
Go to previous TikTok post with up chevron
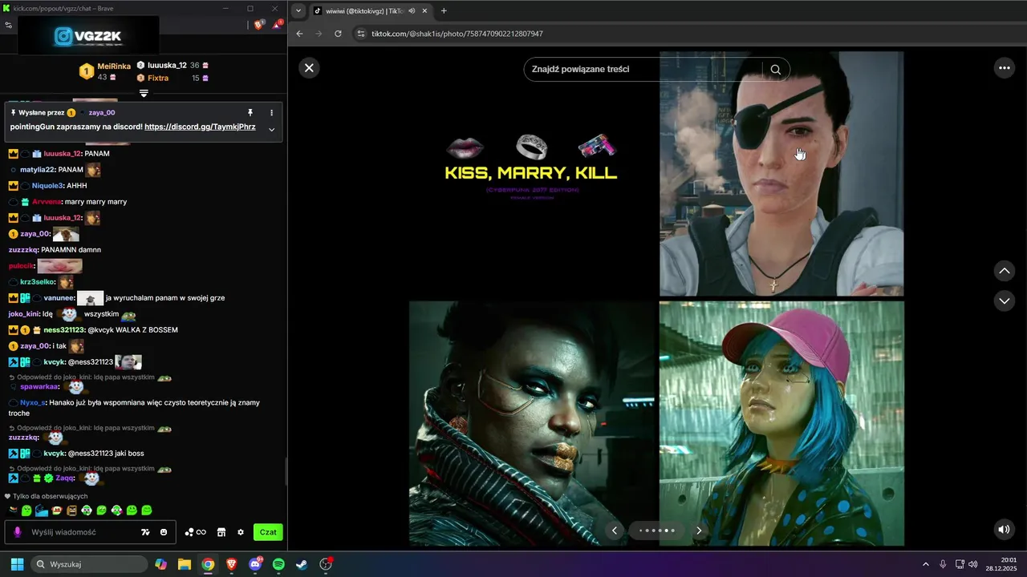pyautogui.click(x=1005, y=271)
